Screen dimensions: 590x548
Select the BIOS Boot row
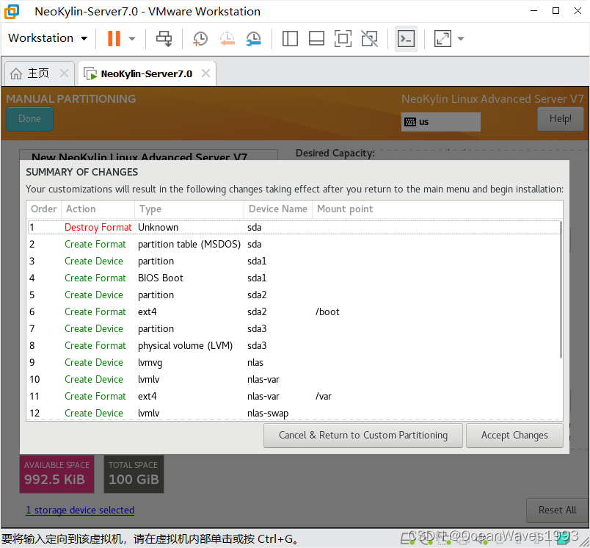coord(294,278)
